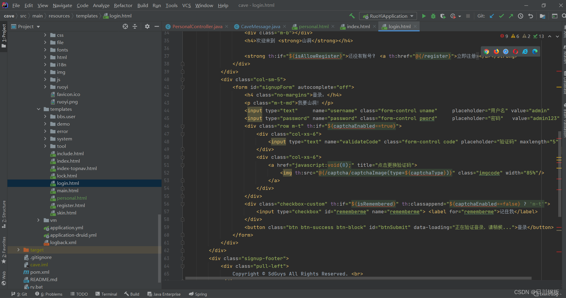Screen dimensions: 566x298
Task: Run the RuoYiApplication configuration
Action: [424, 16]
